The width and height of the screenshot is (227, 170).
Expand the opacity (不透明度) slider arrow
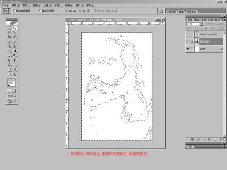pyautogui.click(x=223, y=24)
